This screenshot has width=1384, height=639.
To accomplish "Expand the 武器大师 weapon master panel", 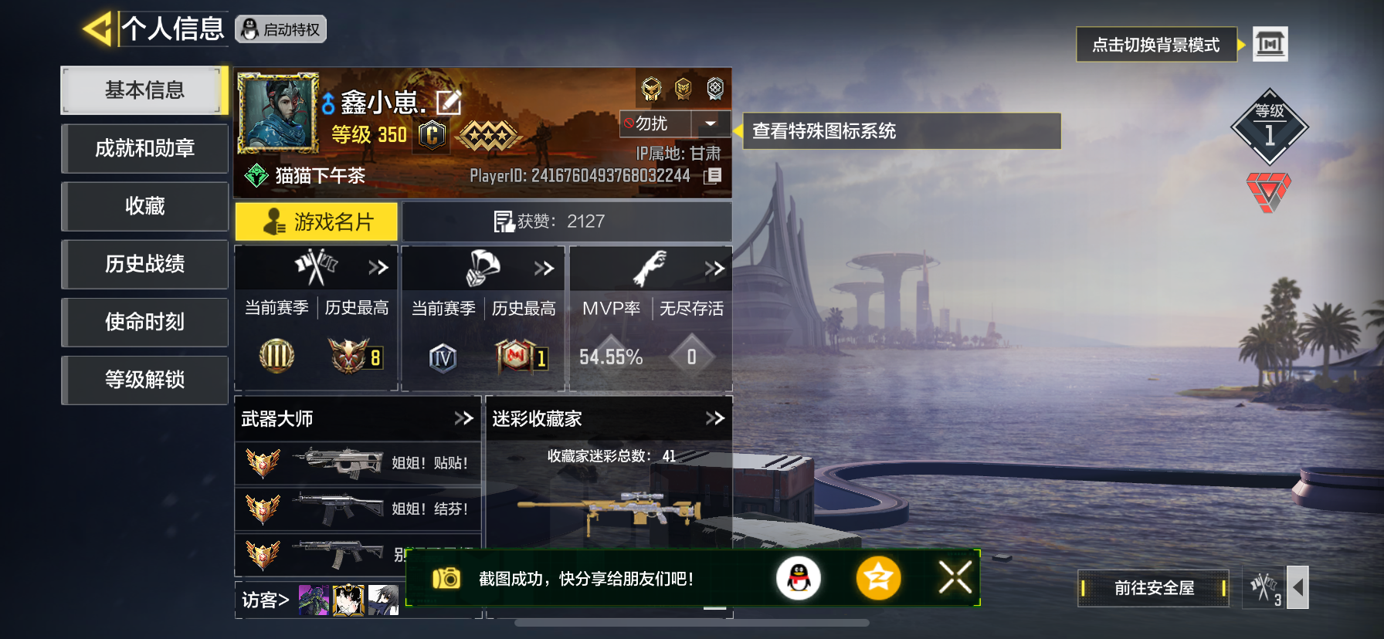I will click(463, 418).
